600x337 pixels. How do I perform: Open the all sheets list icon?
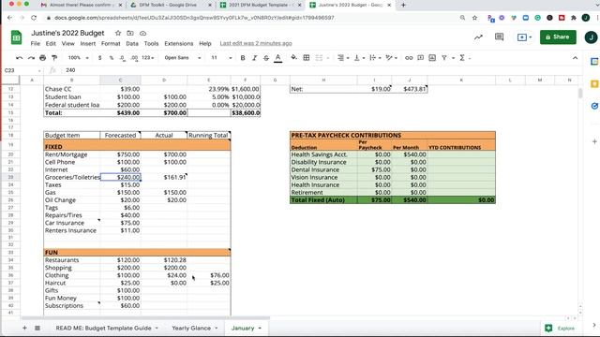[x=37, y=328]
